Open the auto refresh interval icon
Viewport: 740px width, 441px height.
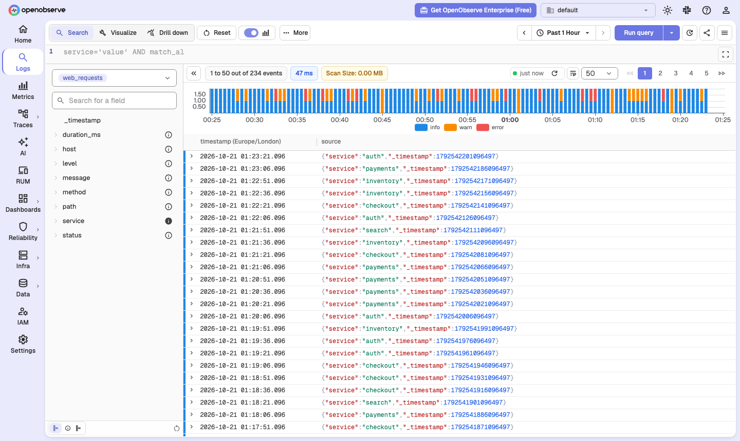point(690,33)
